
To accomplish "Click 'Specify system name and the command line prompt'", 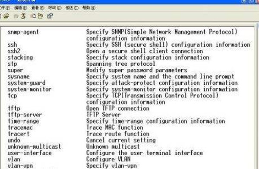I will coord(160,77).
